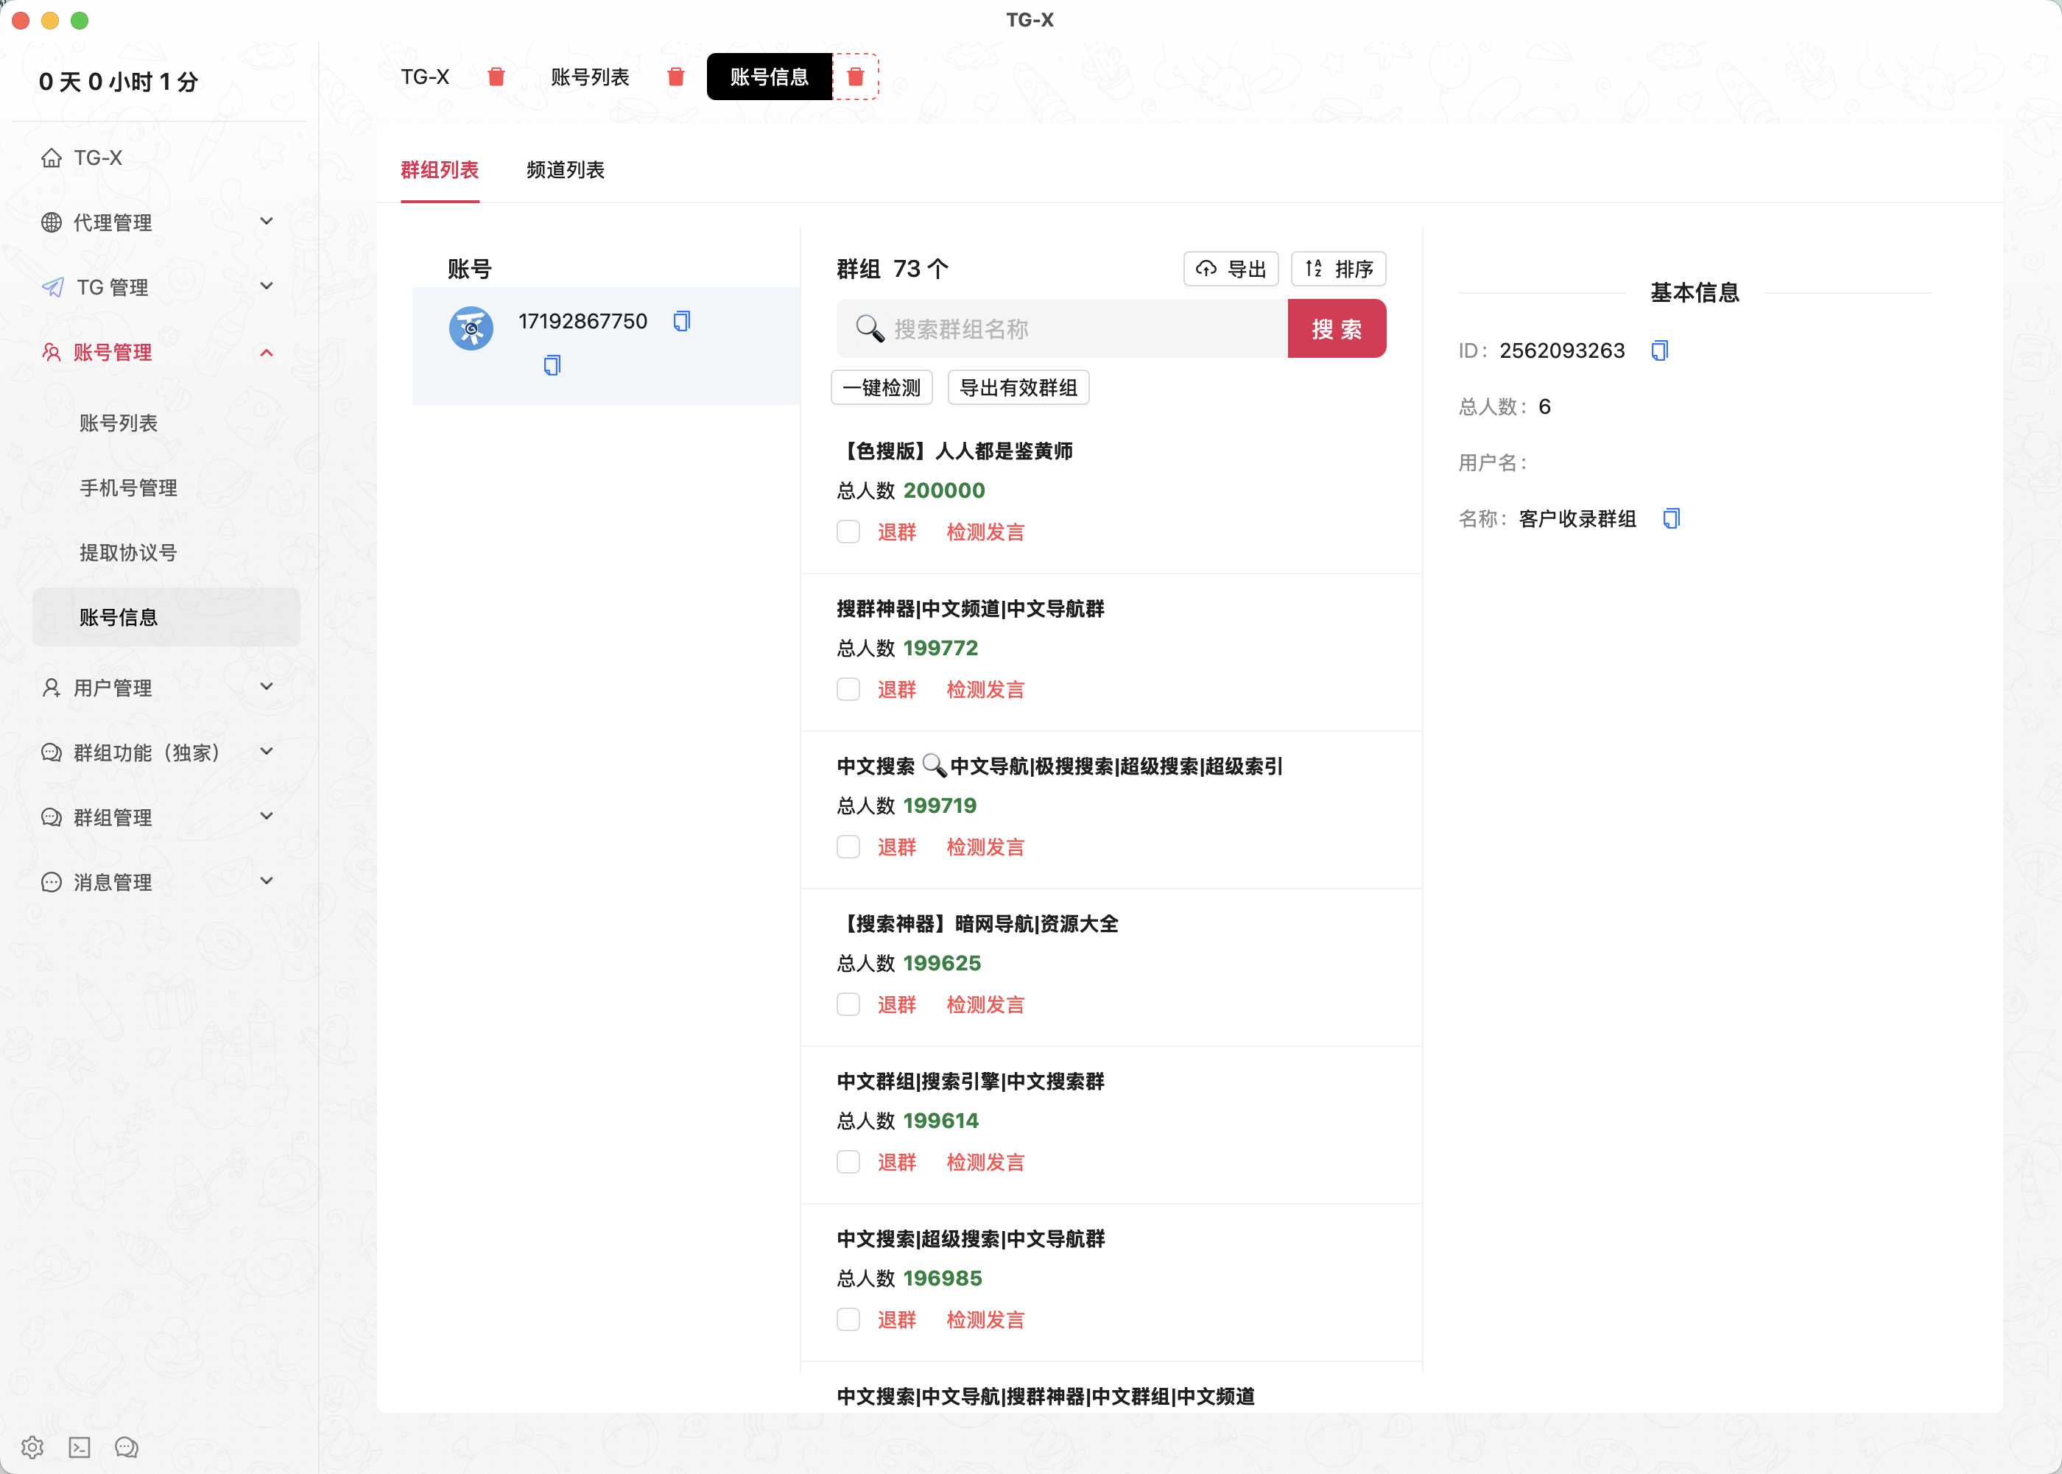2062x1474 pixels.
Task: Click 退群 for 【色搜版】人人都是鉴黄师
Action: pyautogui.click(x=897, y=532)
